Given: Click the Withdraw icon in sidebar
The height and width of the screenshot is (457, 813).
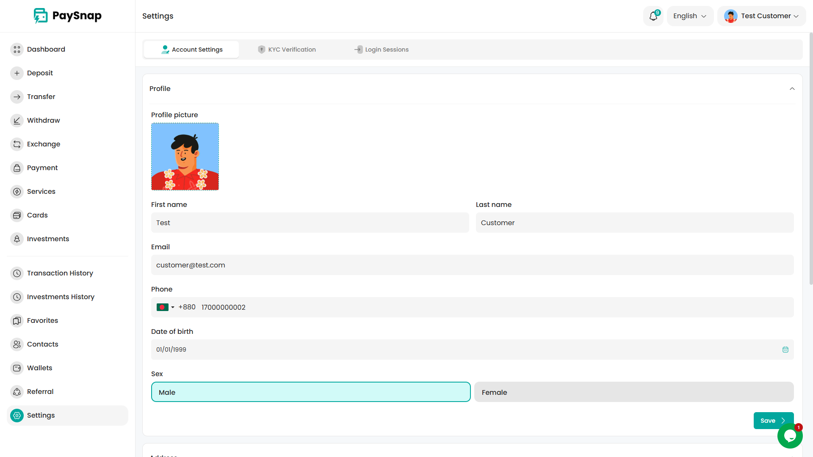Looking at the screenshot, I should click(17, 121).
